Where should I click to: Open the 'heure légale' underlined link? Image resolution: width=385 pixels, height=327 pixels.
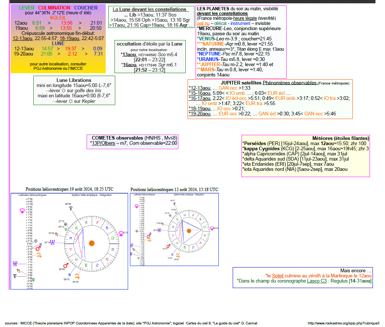[x=245, y=18]
